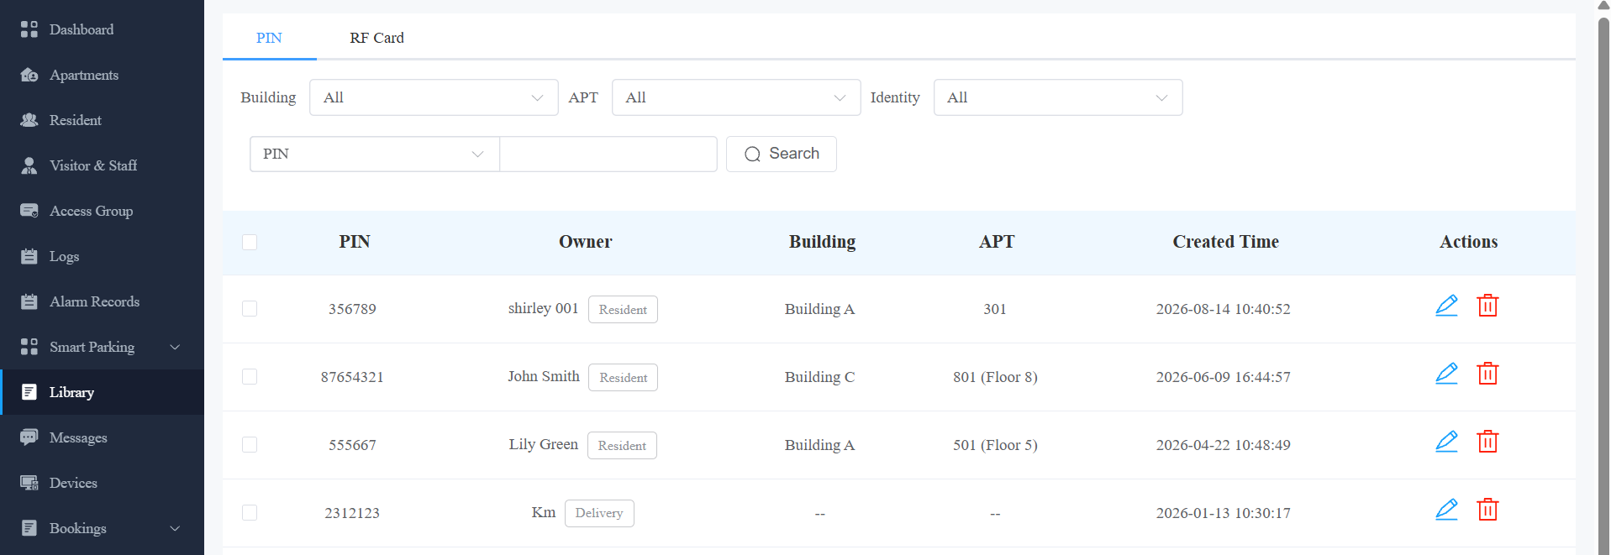Open the Building filter dropdown

coord(434,97)
